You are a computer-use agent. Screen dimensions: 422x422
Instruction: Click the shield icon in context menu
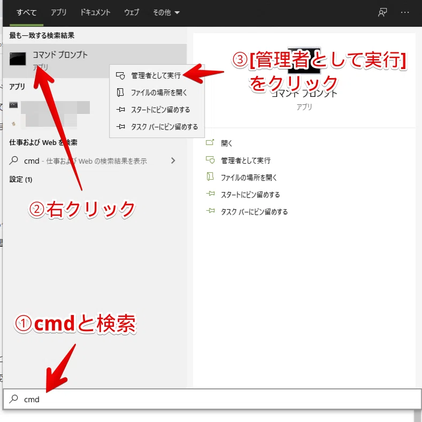click(x=120, y=75)
